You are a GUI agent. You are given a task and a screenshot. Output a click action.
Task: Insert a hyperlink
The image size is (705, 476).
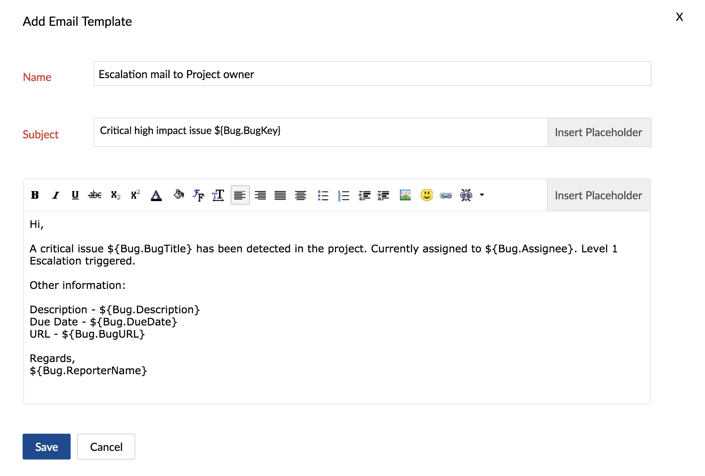[446, 195]
